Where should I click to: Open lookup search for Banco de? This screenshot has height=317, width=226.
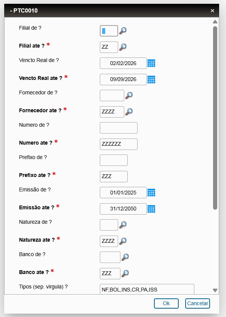tap(125, 257)
